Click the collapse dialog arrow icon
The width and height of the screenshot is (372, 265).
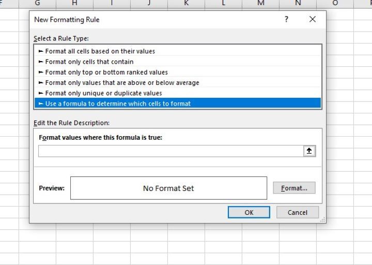pyautogui.click(x=309, y=151)
